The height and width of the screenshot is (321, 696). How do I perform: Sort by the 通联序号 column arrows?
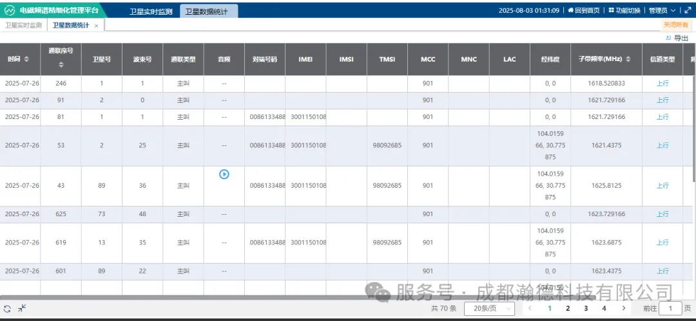61,65
